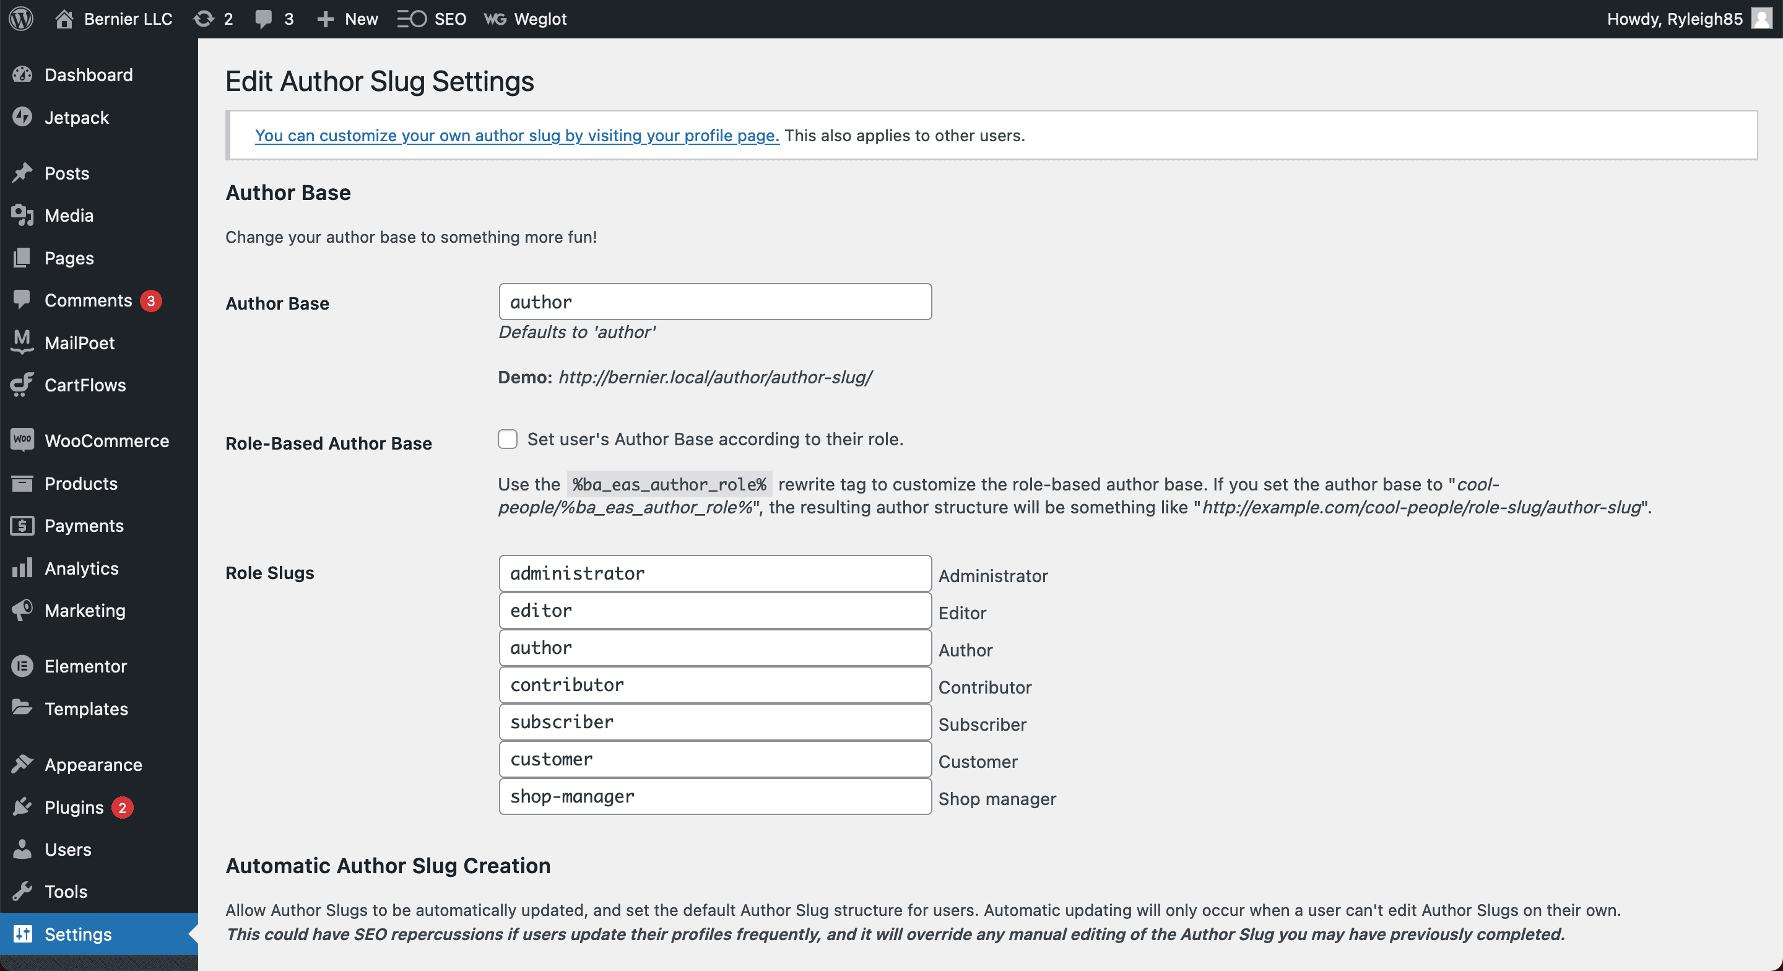The width and height of the screenshot is (1783, 971).
Task: Open the Bernier LLC home icon
Action: coord(64,19)
